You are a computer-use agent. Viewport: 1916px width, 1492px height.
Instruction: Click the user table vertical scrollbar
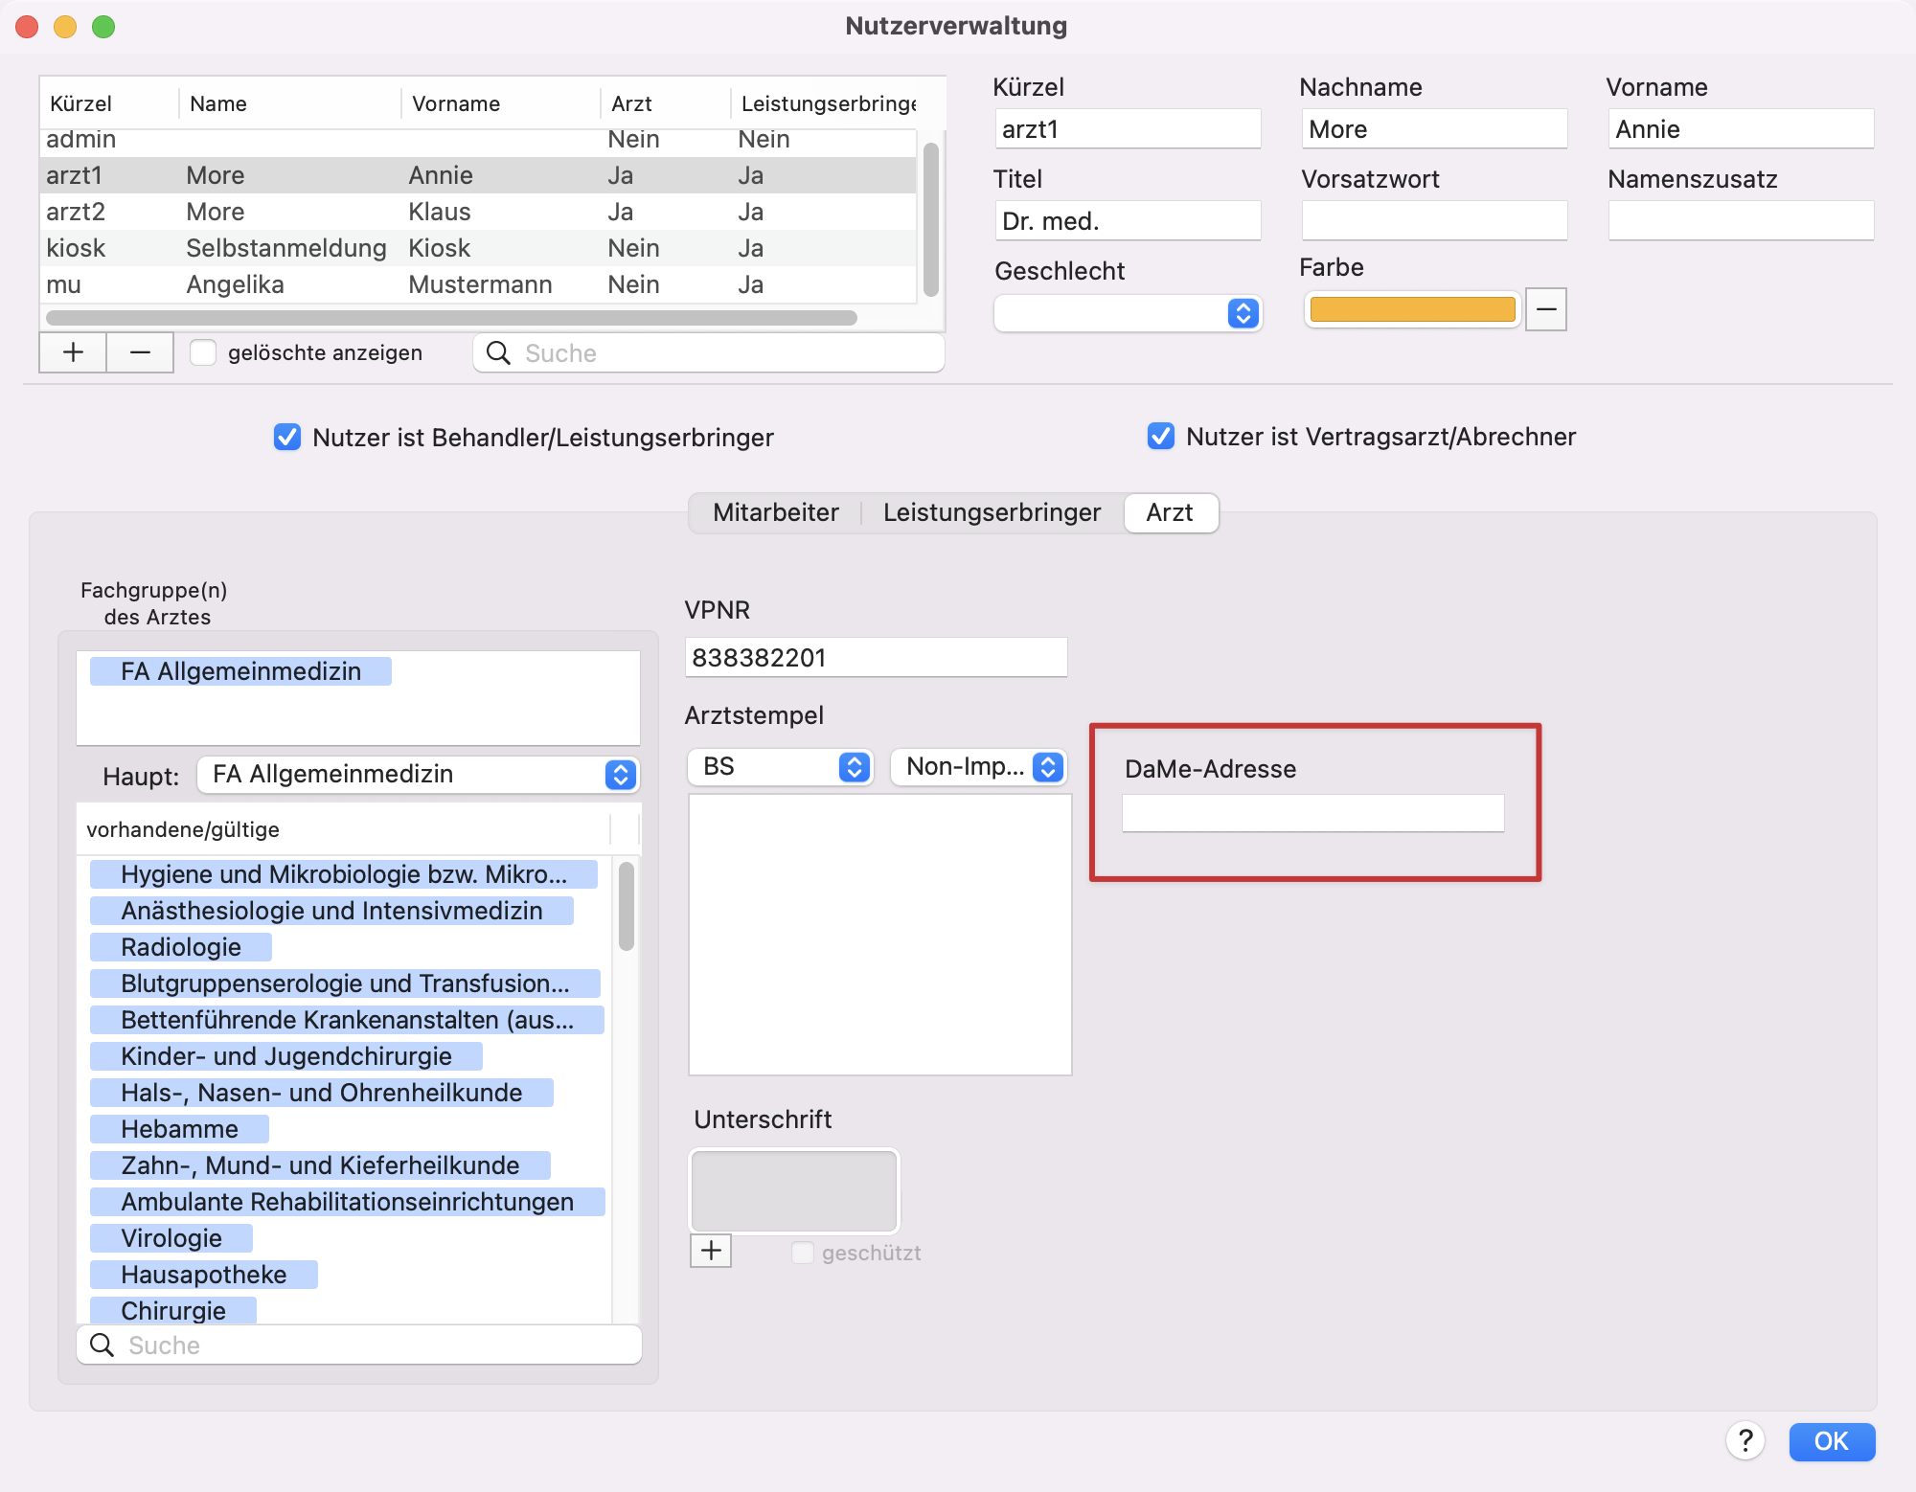coord(930,219)
